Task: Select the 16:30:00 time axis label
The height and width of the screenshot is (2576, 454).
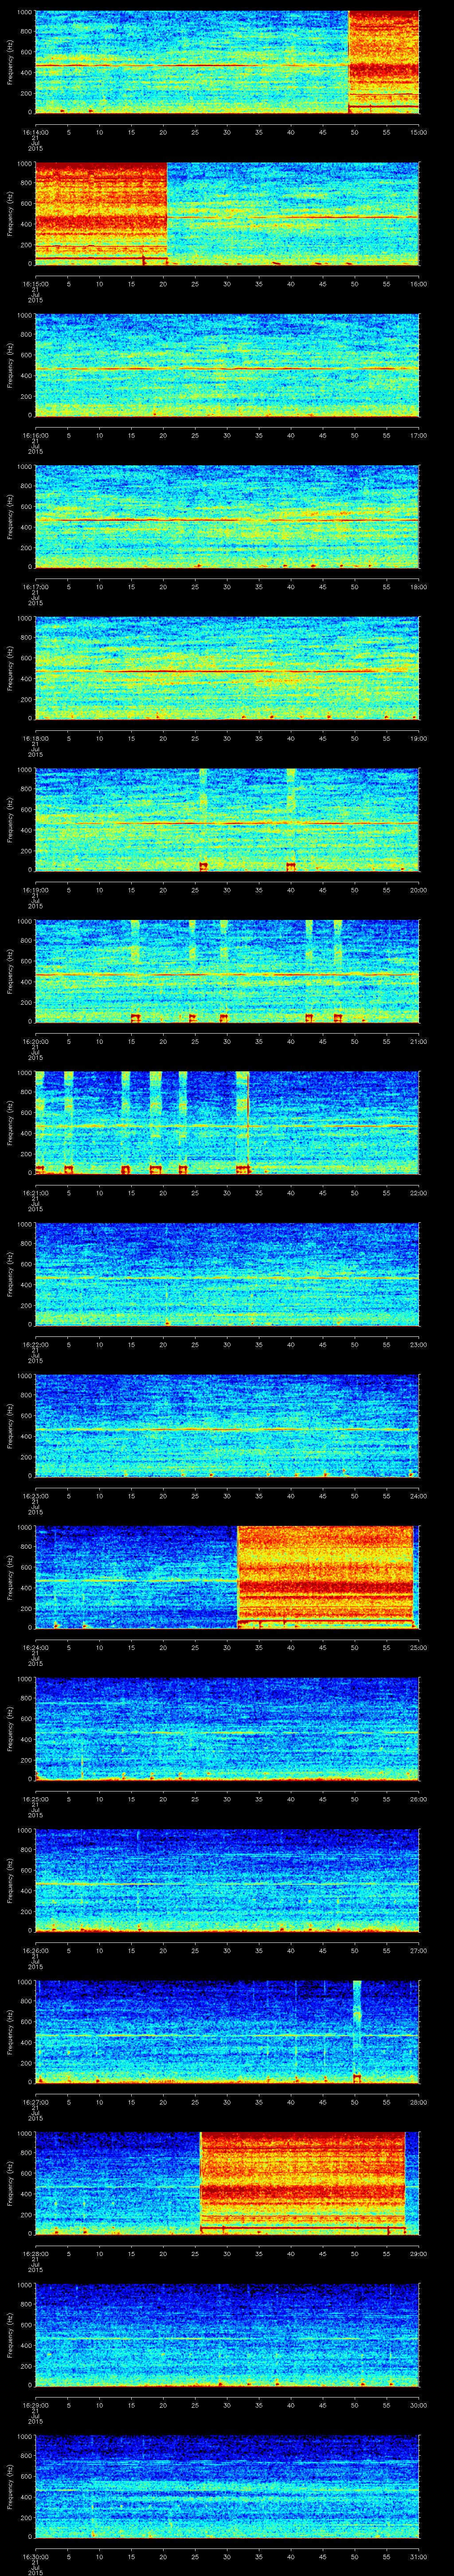Action: tap(35, 2556)
